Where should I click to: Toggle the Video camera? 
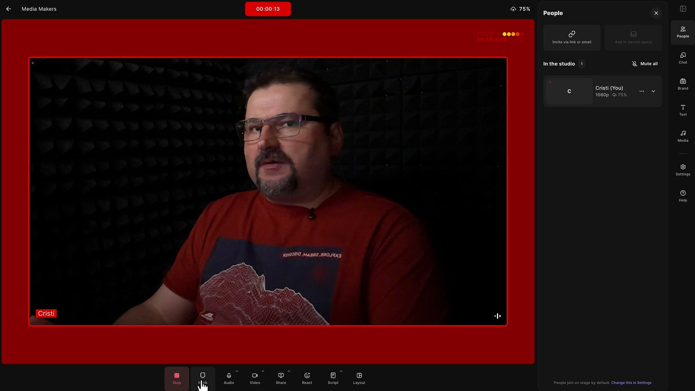pos(255,378)
